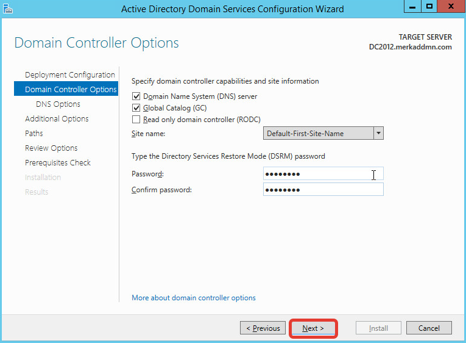Image resolution: width=466 pixels, height=343 pixels.
Task: Click the Cancel button
Action: (x=429, y=328)
